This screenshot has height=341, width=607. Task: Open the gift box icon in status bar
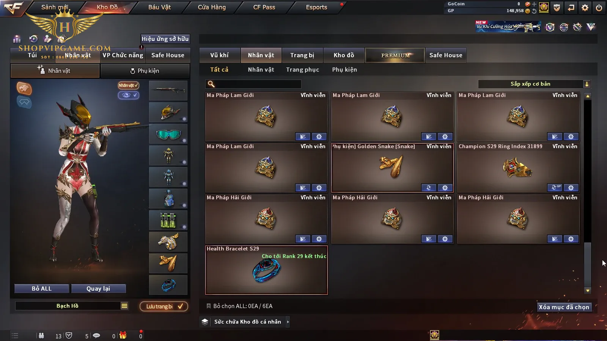click(123, 335)
